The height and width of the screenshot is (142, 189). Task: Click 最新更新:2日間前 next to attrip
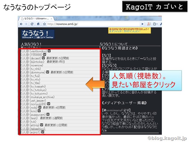(56, 125)
